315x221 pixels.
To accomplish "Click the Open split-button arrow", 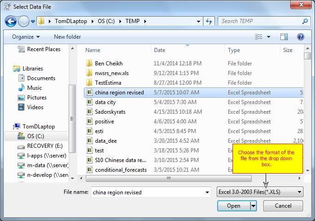I will [253, 206].
